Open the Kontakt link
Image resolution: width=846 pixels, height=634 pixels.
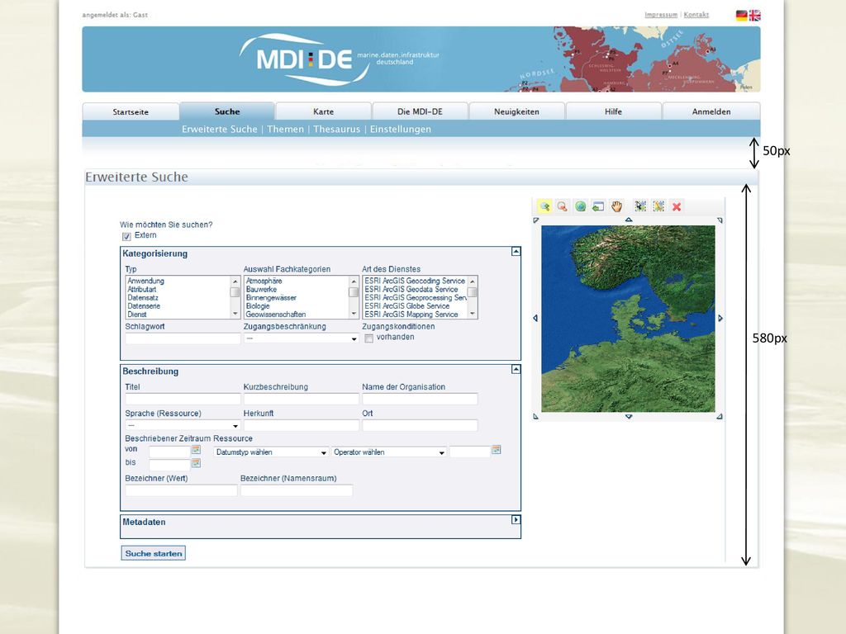(x=696, y=15)
